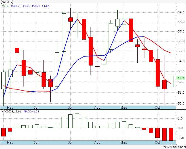
Task: Click the first red MACD bar near May
Action: (x=4, y=132)
